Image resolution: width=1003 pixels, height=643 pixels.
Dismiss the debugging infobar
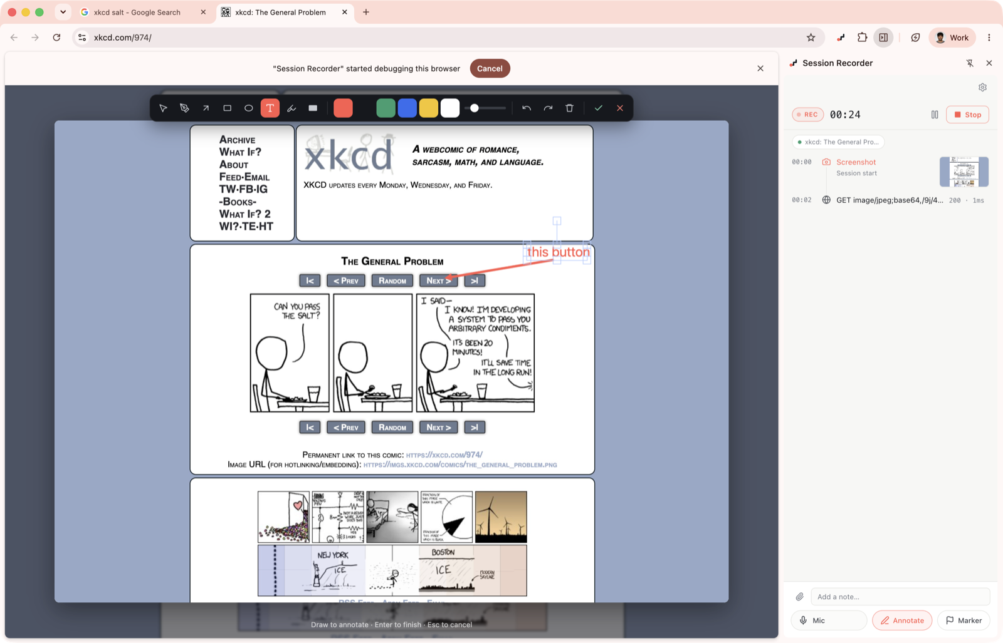tap(760, 68)
